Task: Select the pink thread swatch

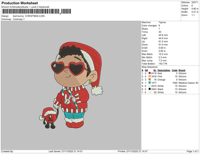Action: point(150,76)
